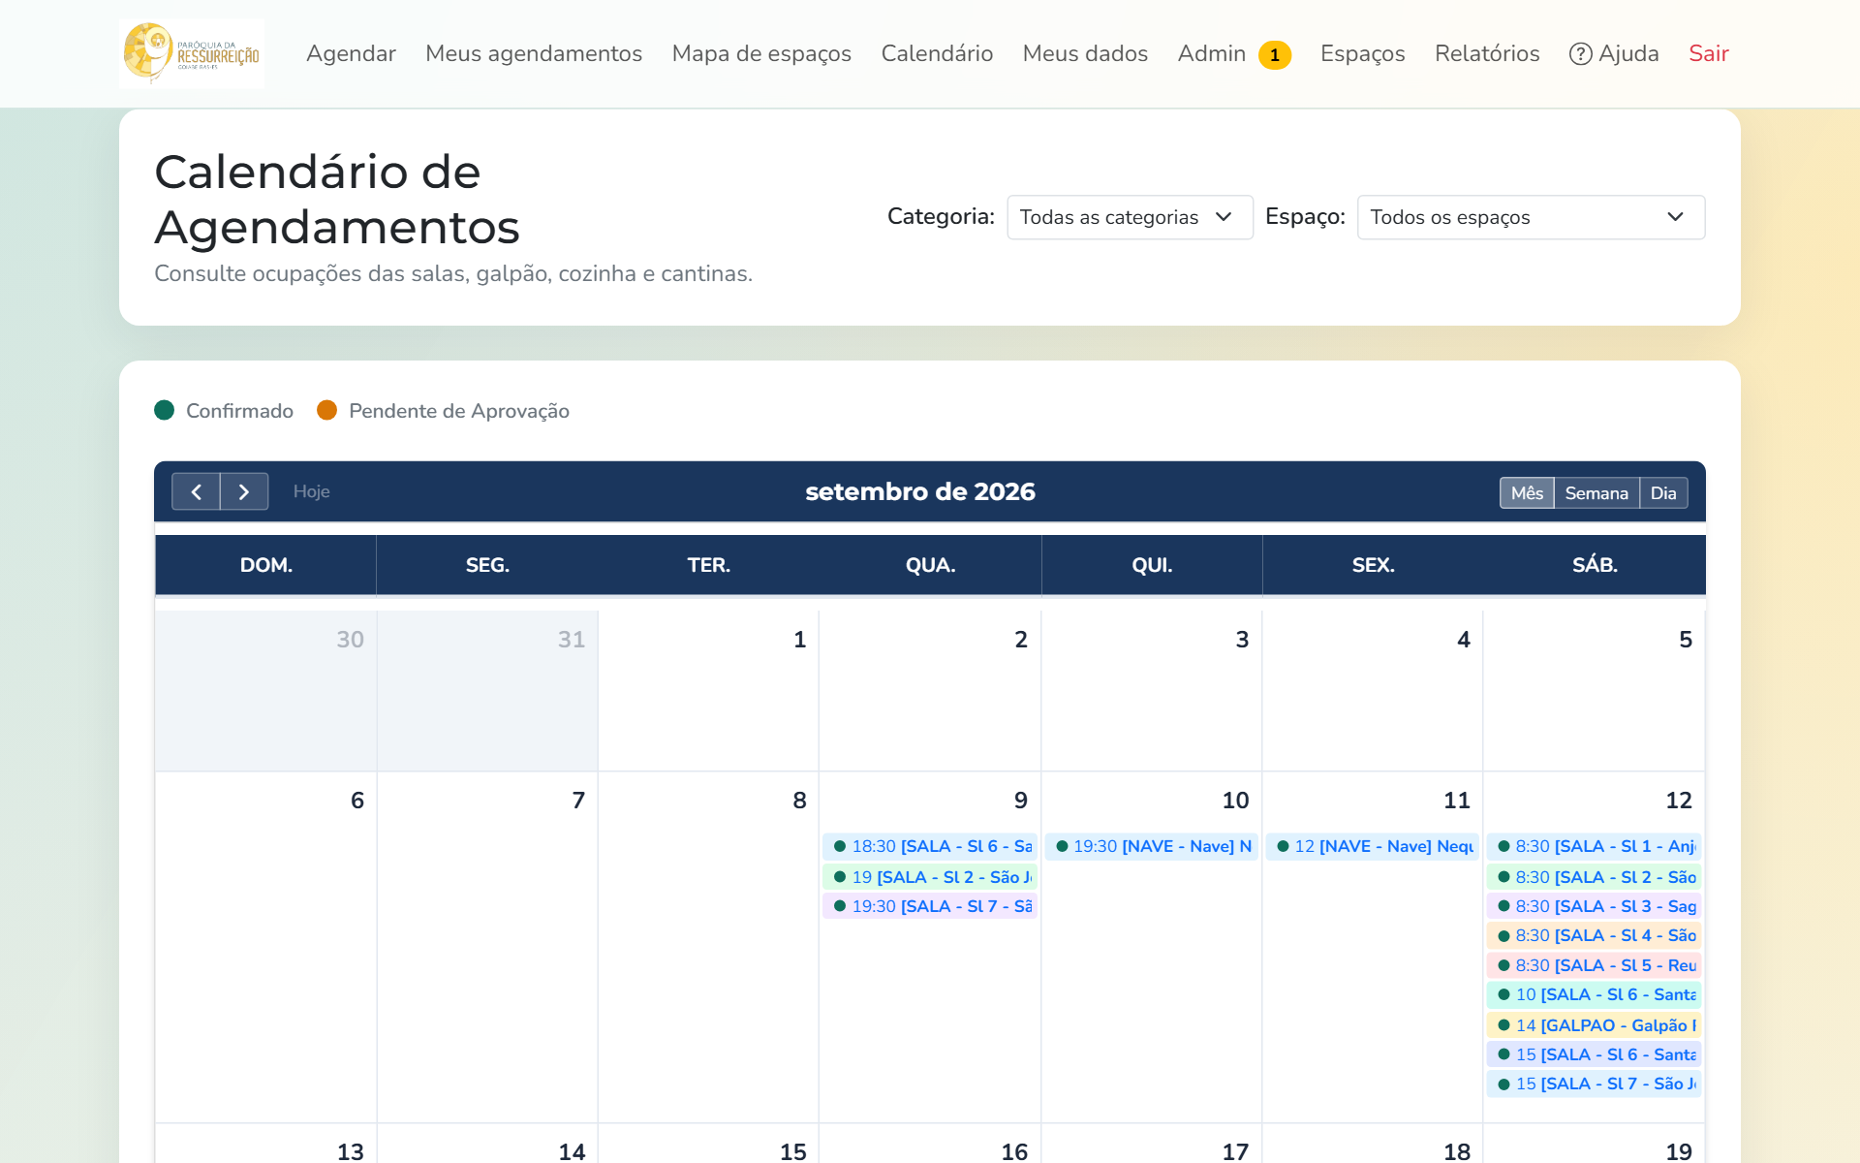Open 15 SALA Sl 7 event on day 12
The image size is (1860, 1163).
[1595, 1084]
